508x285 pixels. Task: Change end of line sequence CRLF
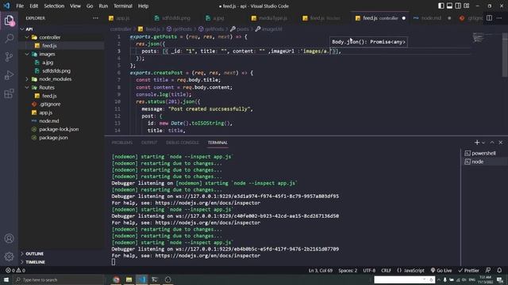pyautogui.click(x=386, y=271)
